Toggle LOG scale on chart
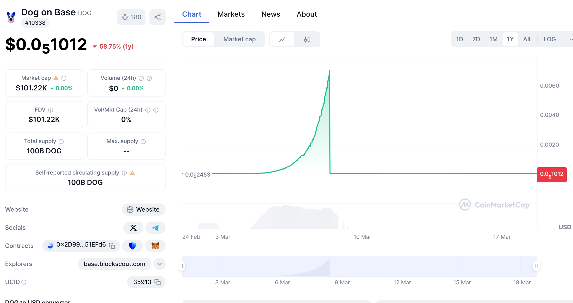 tap(550, 39)
